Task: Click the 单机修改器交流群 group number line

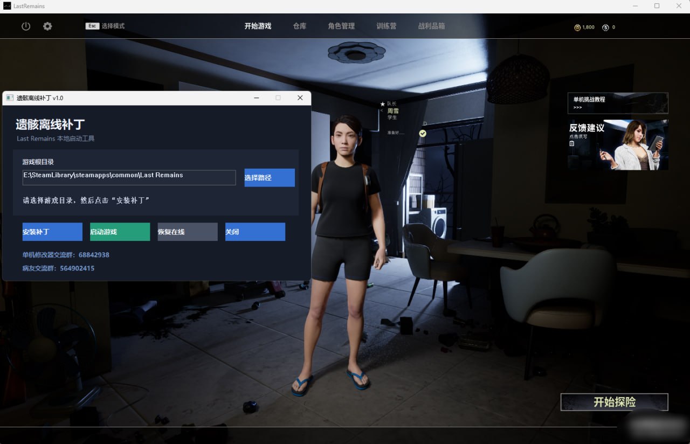Action: click(66, 255)
